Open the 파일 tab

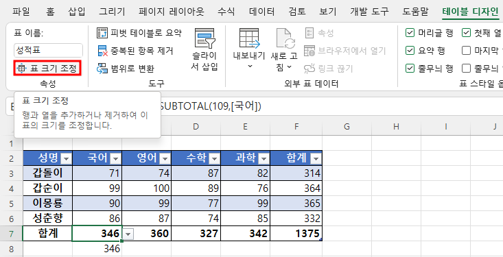(x=21, y=12)
